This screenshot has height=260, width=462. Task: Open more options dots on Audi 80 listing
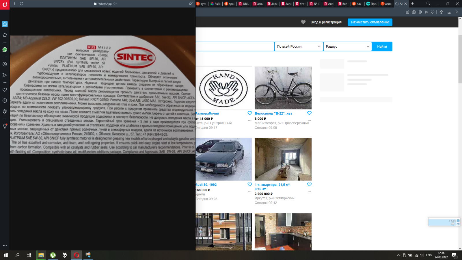click(x=250, y=192)
